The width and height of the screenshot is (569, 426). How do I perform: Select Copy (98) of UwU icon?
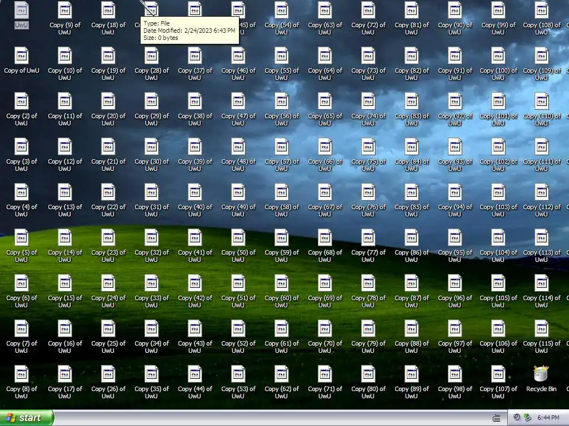click(455, 374)
